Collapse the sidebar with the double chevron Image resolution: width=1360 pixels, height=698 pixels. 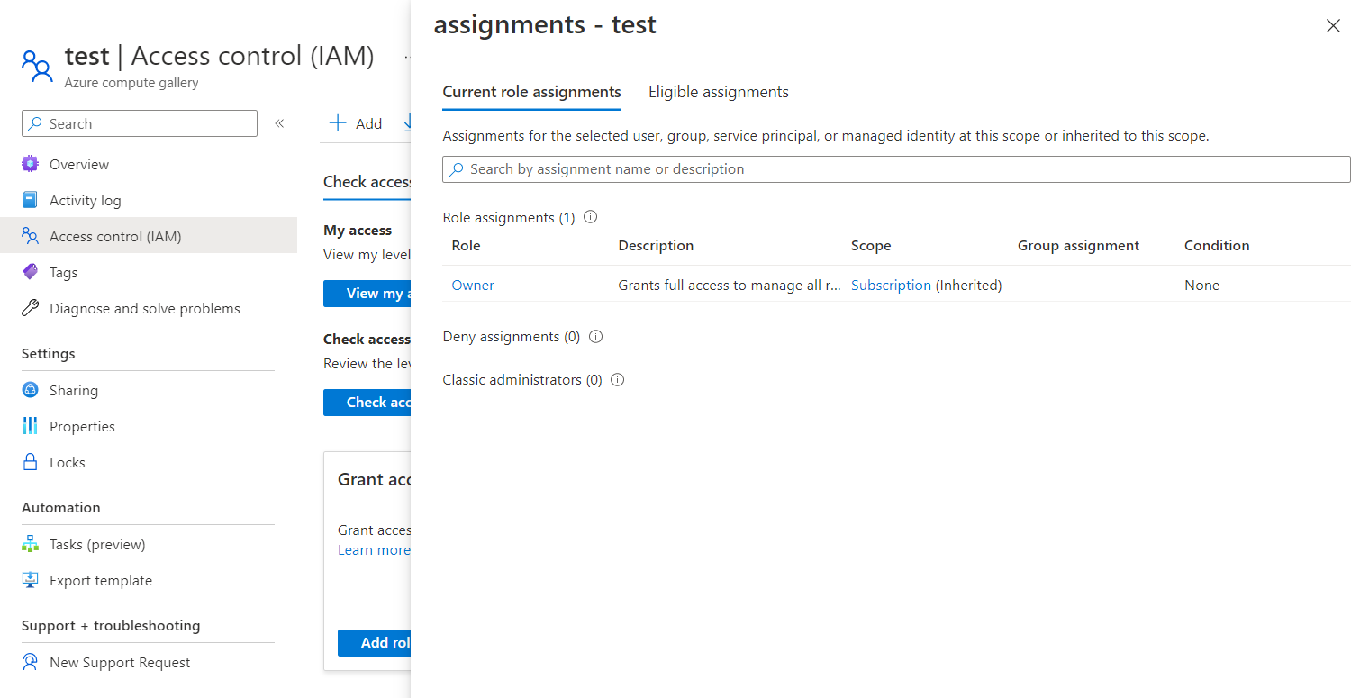click(x=279, y=122)
